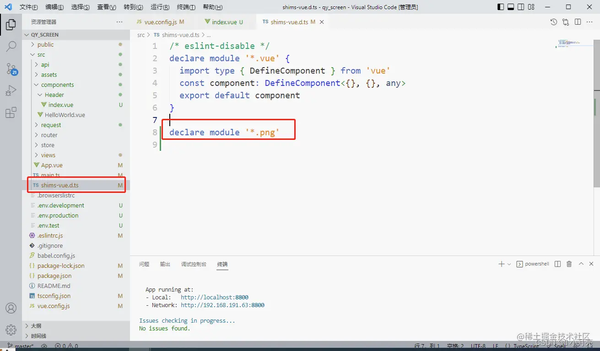Open the http://192.168.191.63:8800 network link

click(222, 305)
